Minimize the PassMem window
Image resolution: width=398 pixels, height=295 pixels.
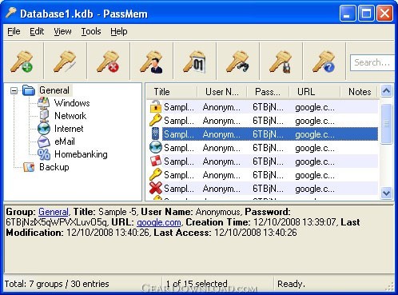(347, 13)
